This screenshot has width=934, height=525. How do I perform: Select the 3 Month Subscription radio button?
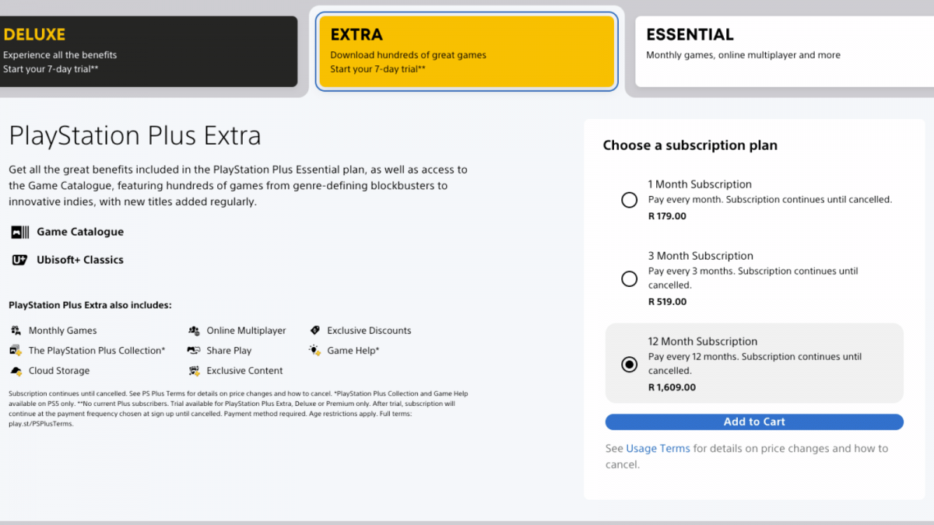629,278
